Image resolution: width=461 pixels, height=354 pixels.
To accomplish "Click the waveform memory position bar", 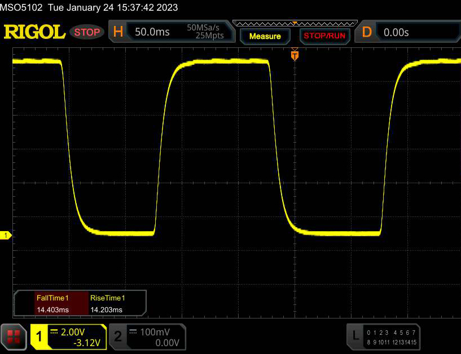I will click(295, 23).
